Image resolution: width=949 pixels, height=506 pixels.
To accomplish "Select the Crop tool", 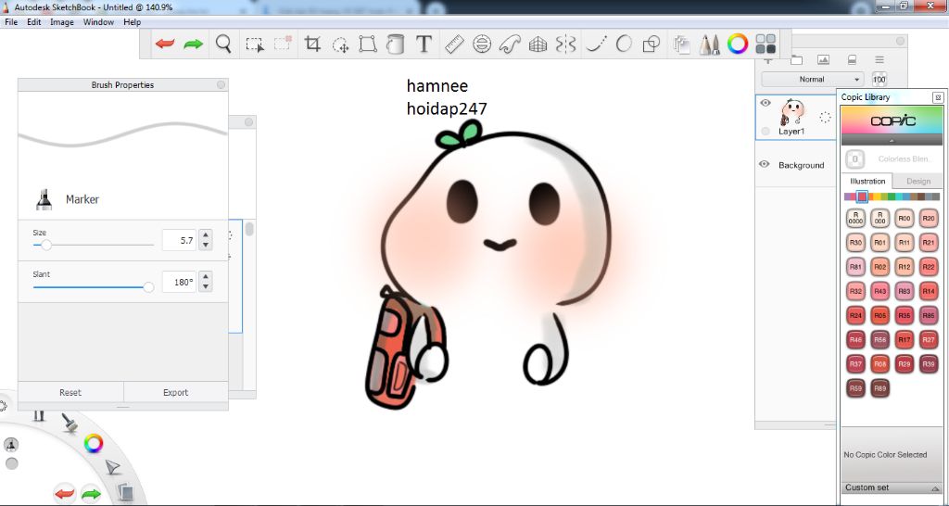I will pos(312,44).
